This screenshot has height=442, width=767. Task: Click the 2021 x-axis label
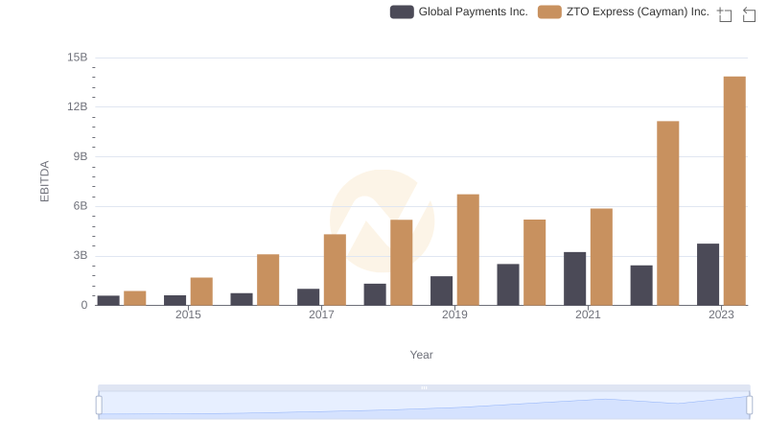coord(588,314)
